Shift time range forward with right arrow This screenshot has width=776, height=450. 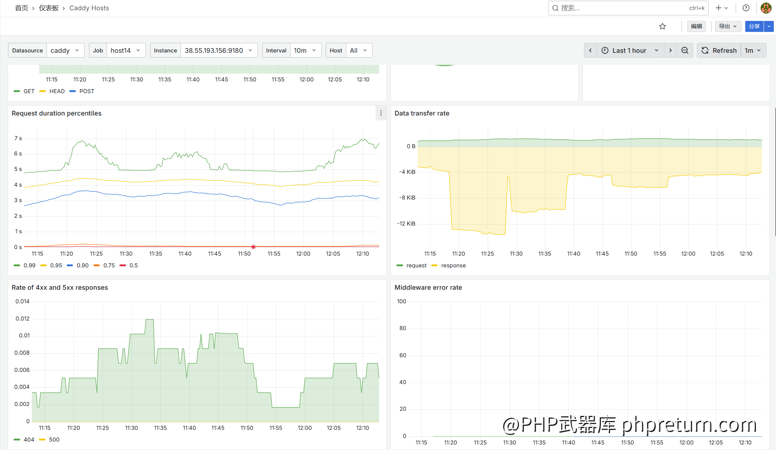click(670, 50)
